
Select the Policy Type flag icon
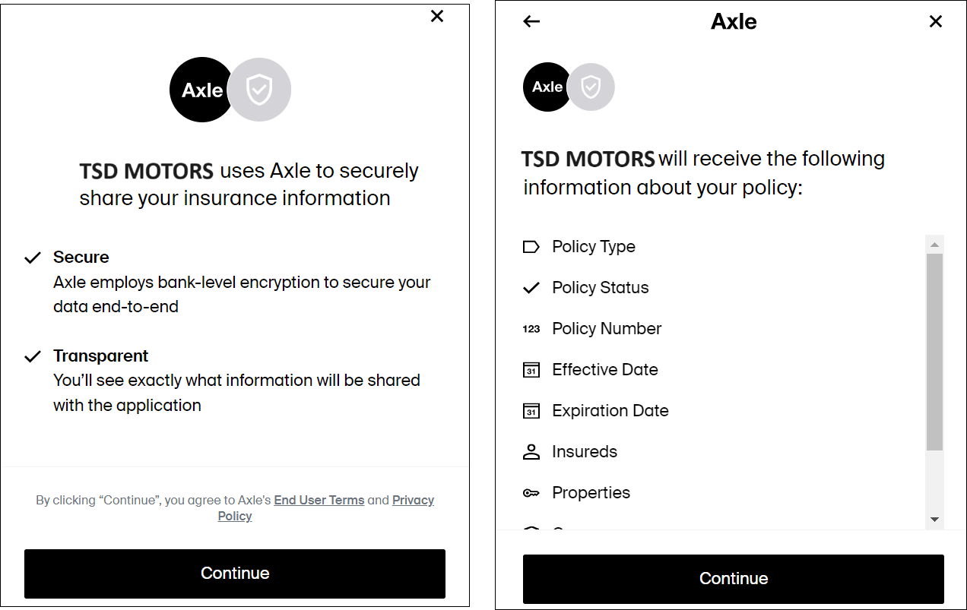533,246
